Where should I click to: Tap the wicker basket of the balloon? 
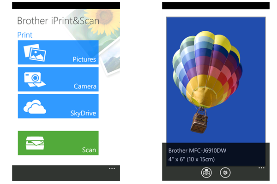(199, 121)
